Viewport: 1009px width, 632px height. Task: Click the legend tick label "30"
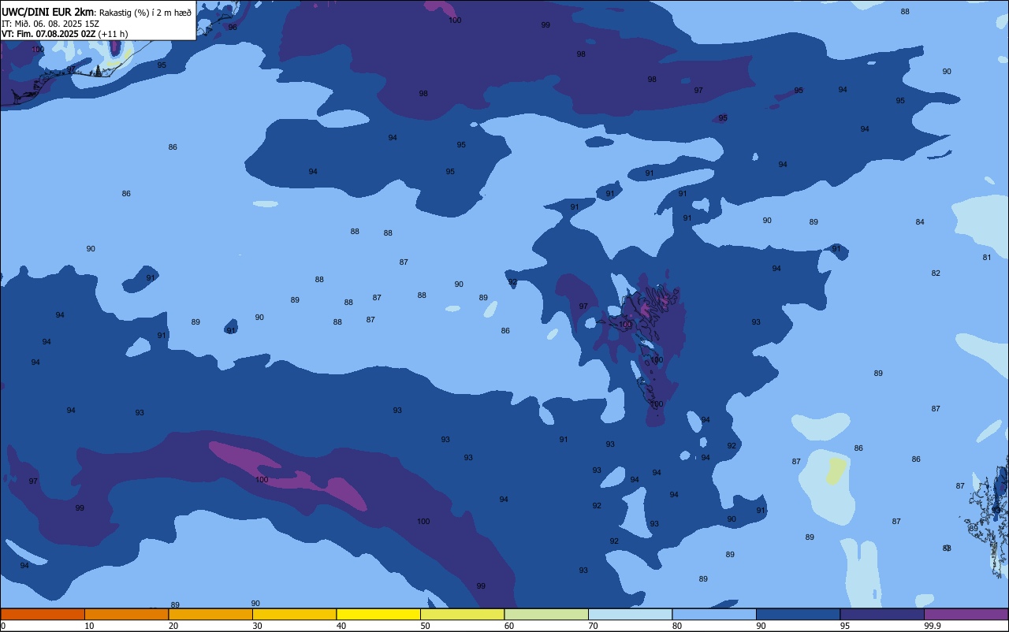(x=257, y=626)
